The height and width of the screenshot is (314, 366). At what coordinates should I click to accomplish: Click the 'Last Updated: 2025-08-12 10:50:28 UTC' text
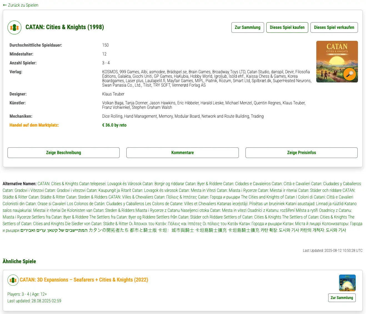tap(333, 250)
